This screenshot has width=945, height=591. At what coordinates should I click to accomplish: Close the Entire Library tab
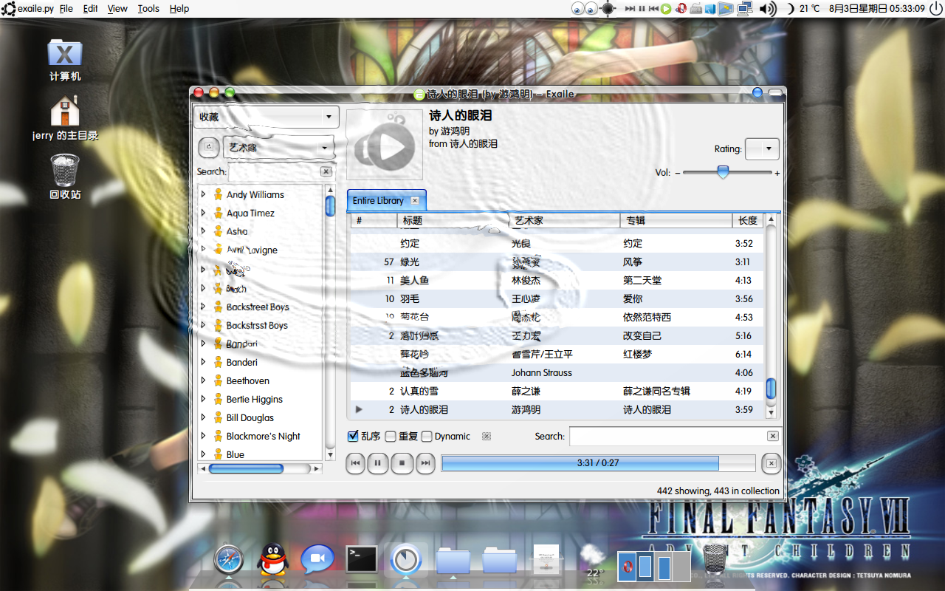[415, 201]
